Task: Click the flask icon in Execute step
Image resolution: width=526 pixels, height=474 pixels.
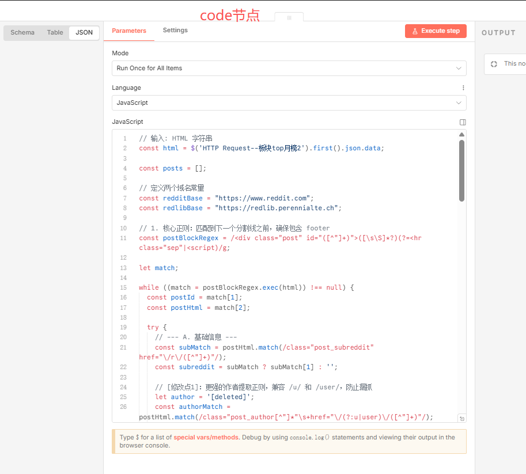Action: tap(414, 31)
